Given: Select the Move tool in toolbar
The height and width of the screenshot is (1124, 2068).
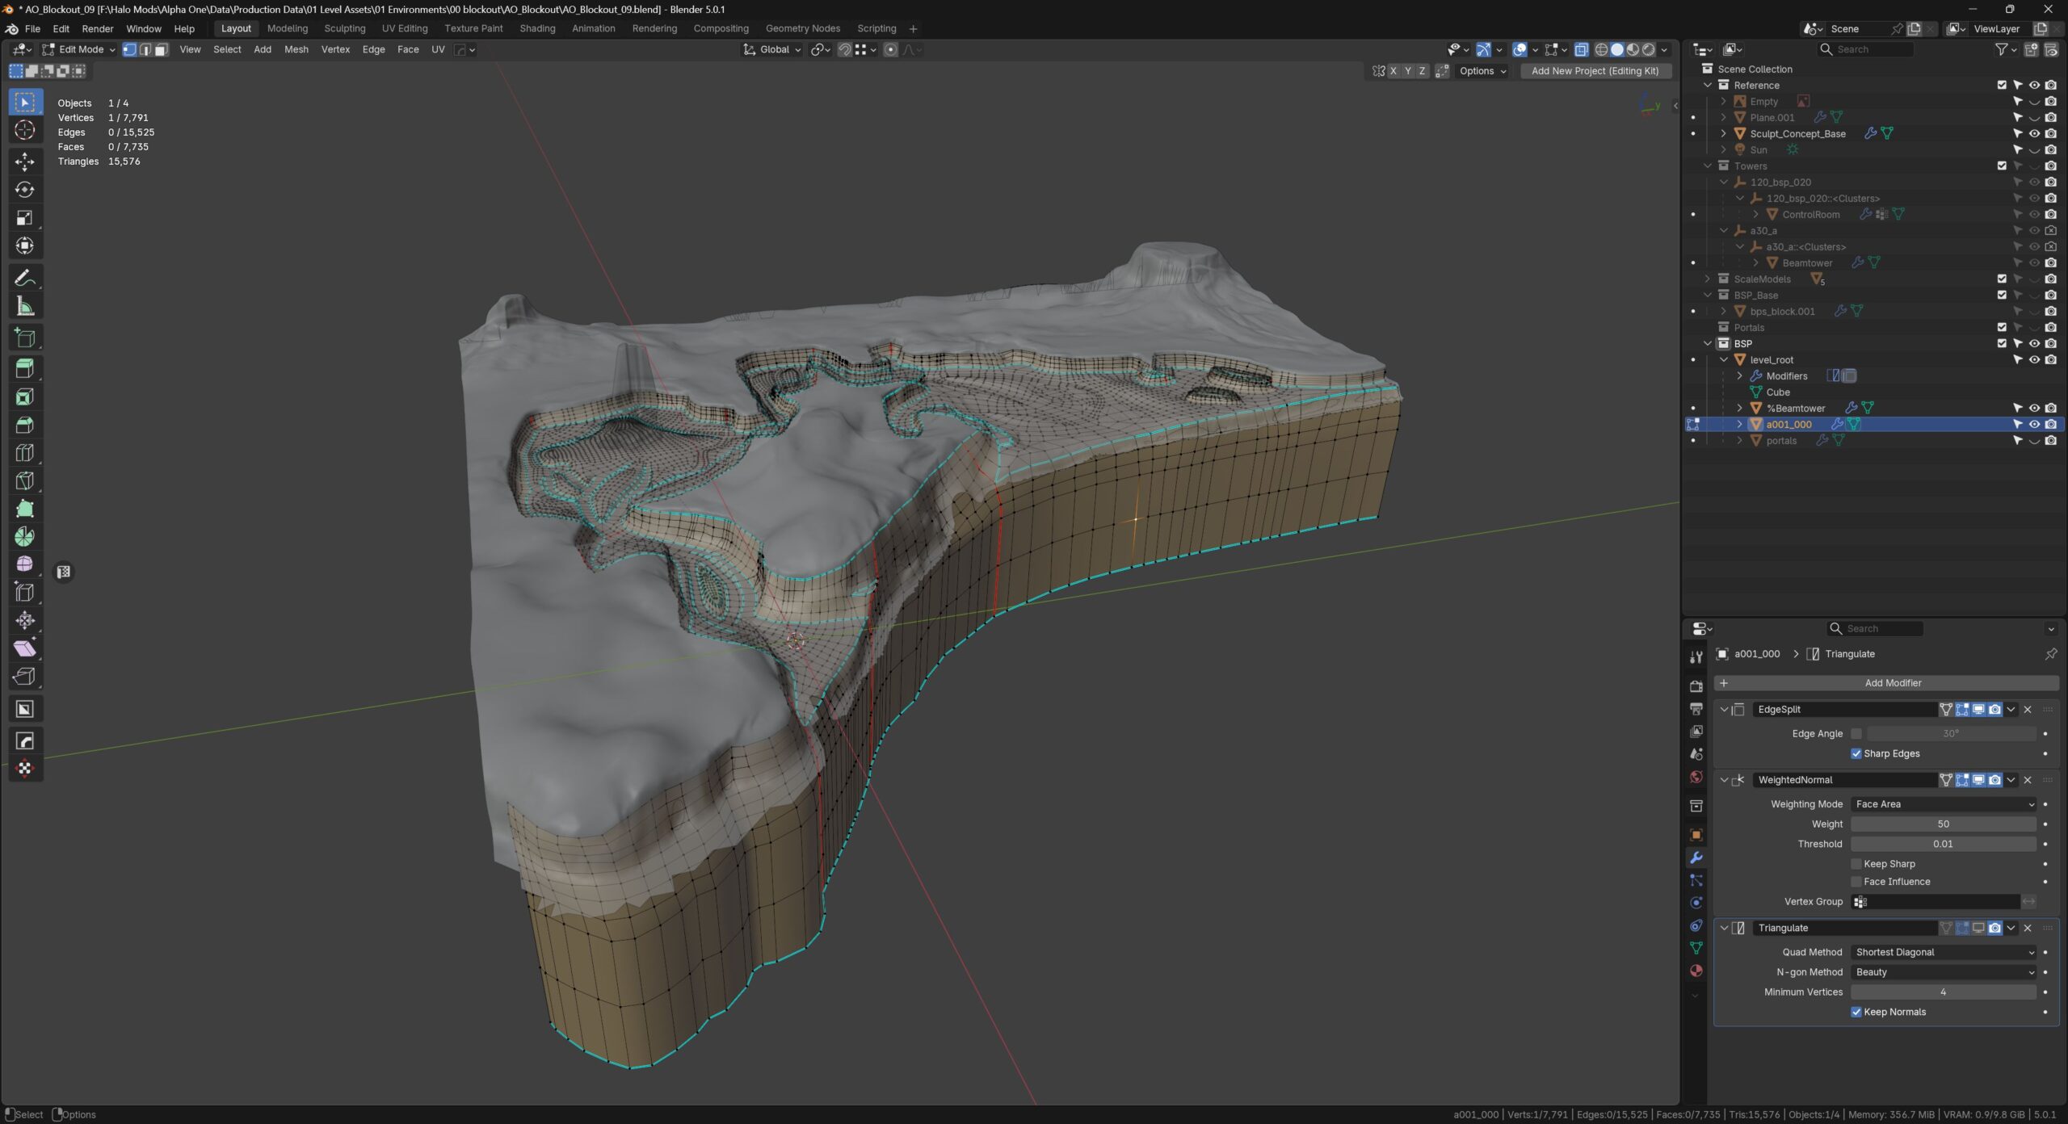Looking at the screenshot, I should pos(24,161).
